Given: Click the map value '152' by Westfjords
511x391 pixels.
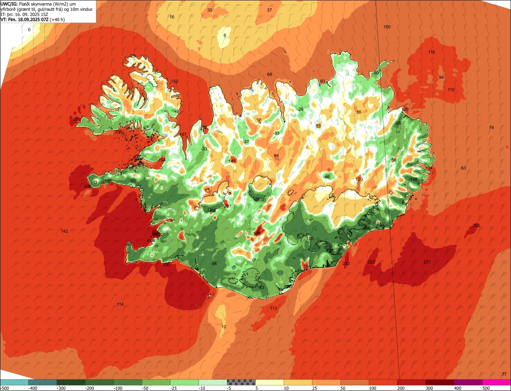Looking at the screenshot, I should click(x=175, y=81).
